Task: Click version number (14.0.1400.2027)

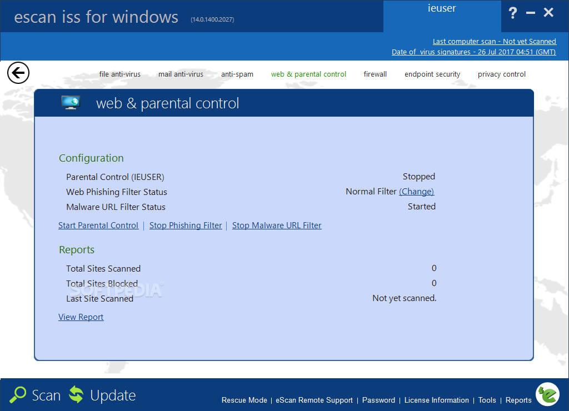Action: coord(212,19)
